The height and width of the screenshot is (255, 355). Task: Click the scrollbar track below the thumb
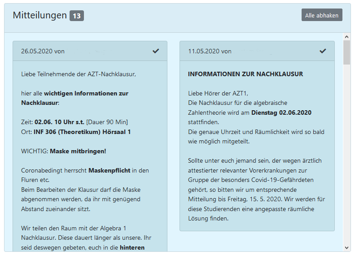tap(346, 157)
